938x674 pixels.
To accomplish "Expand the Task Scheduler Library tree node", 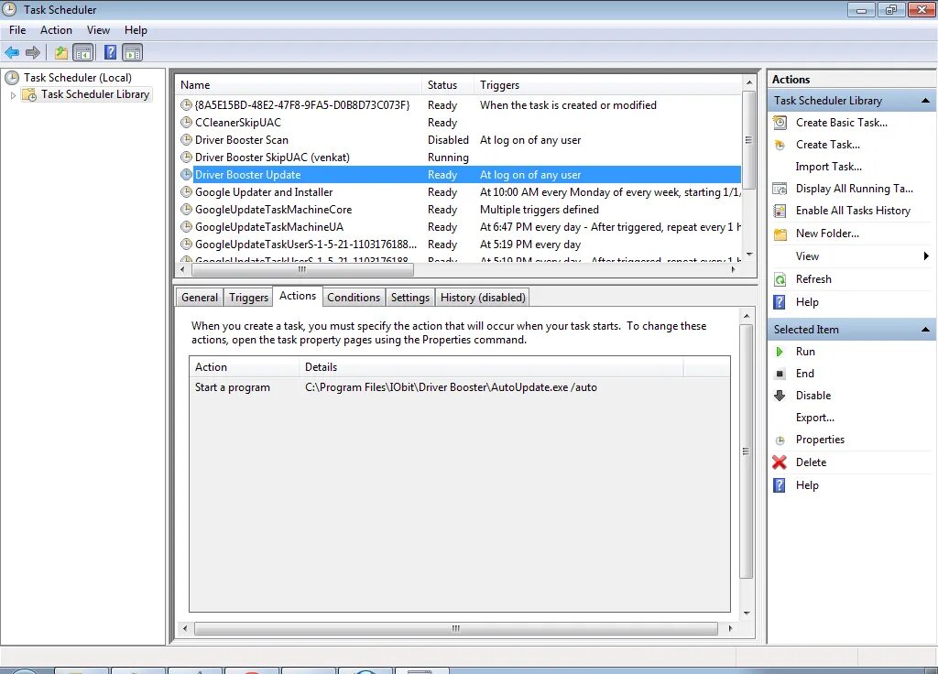I will [x=13, y=95].
